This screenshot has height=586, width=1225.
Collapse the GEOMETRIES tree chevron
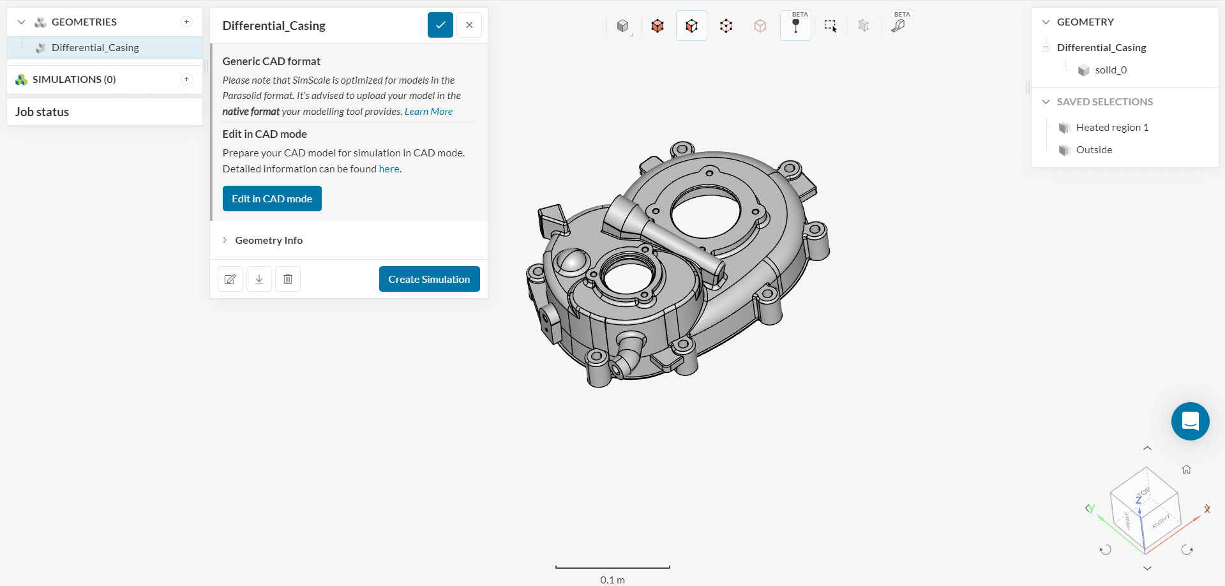point(21,22)
